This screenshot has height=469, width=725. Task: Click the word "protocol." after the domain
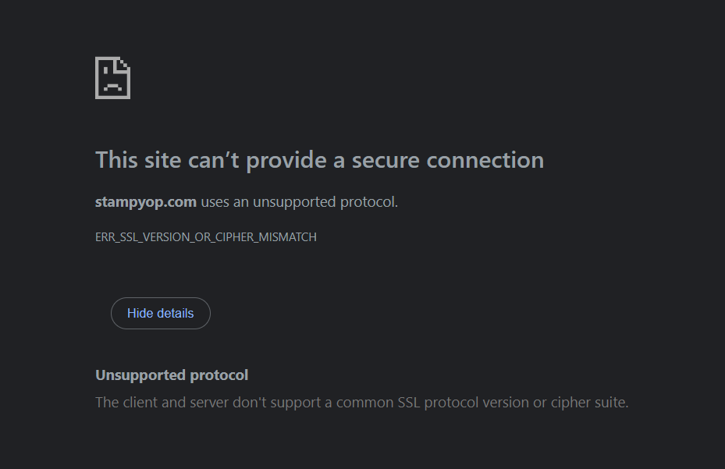click(x=369, y=202)
